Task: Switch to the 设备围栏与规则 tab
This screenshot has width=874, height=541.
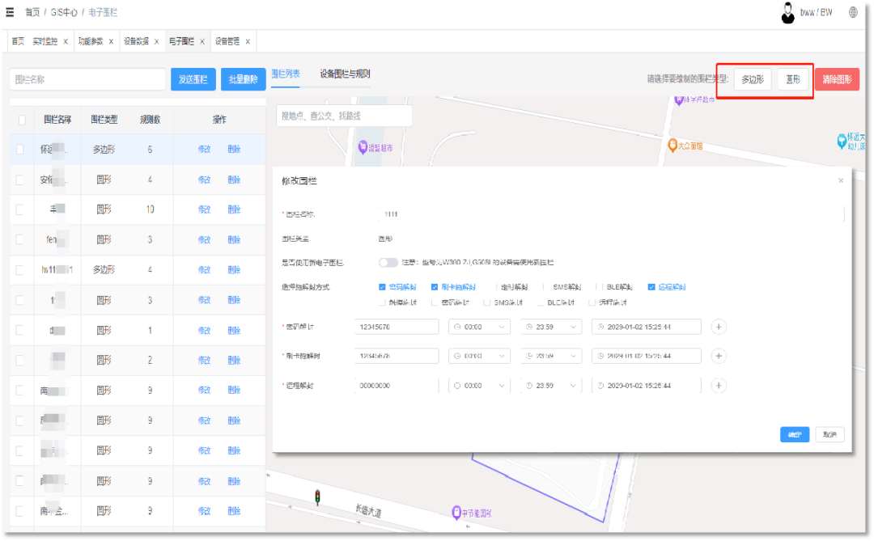Action: 345,74
